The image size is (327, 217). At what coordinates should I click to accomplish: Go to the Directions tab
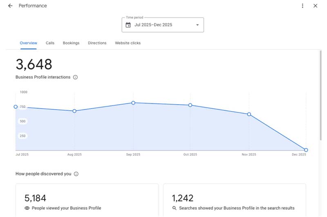click(97, 43)
